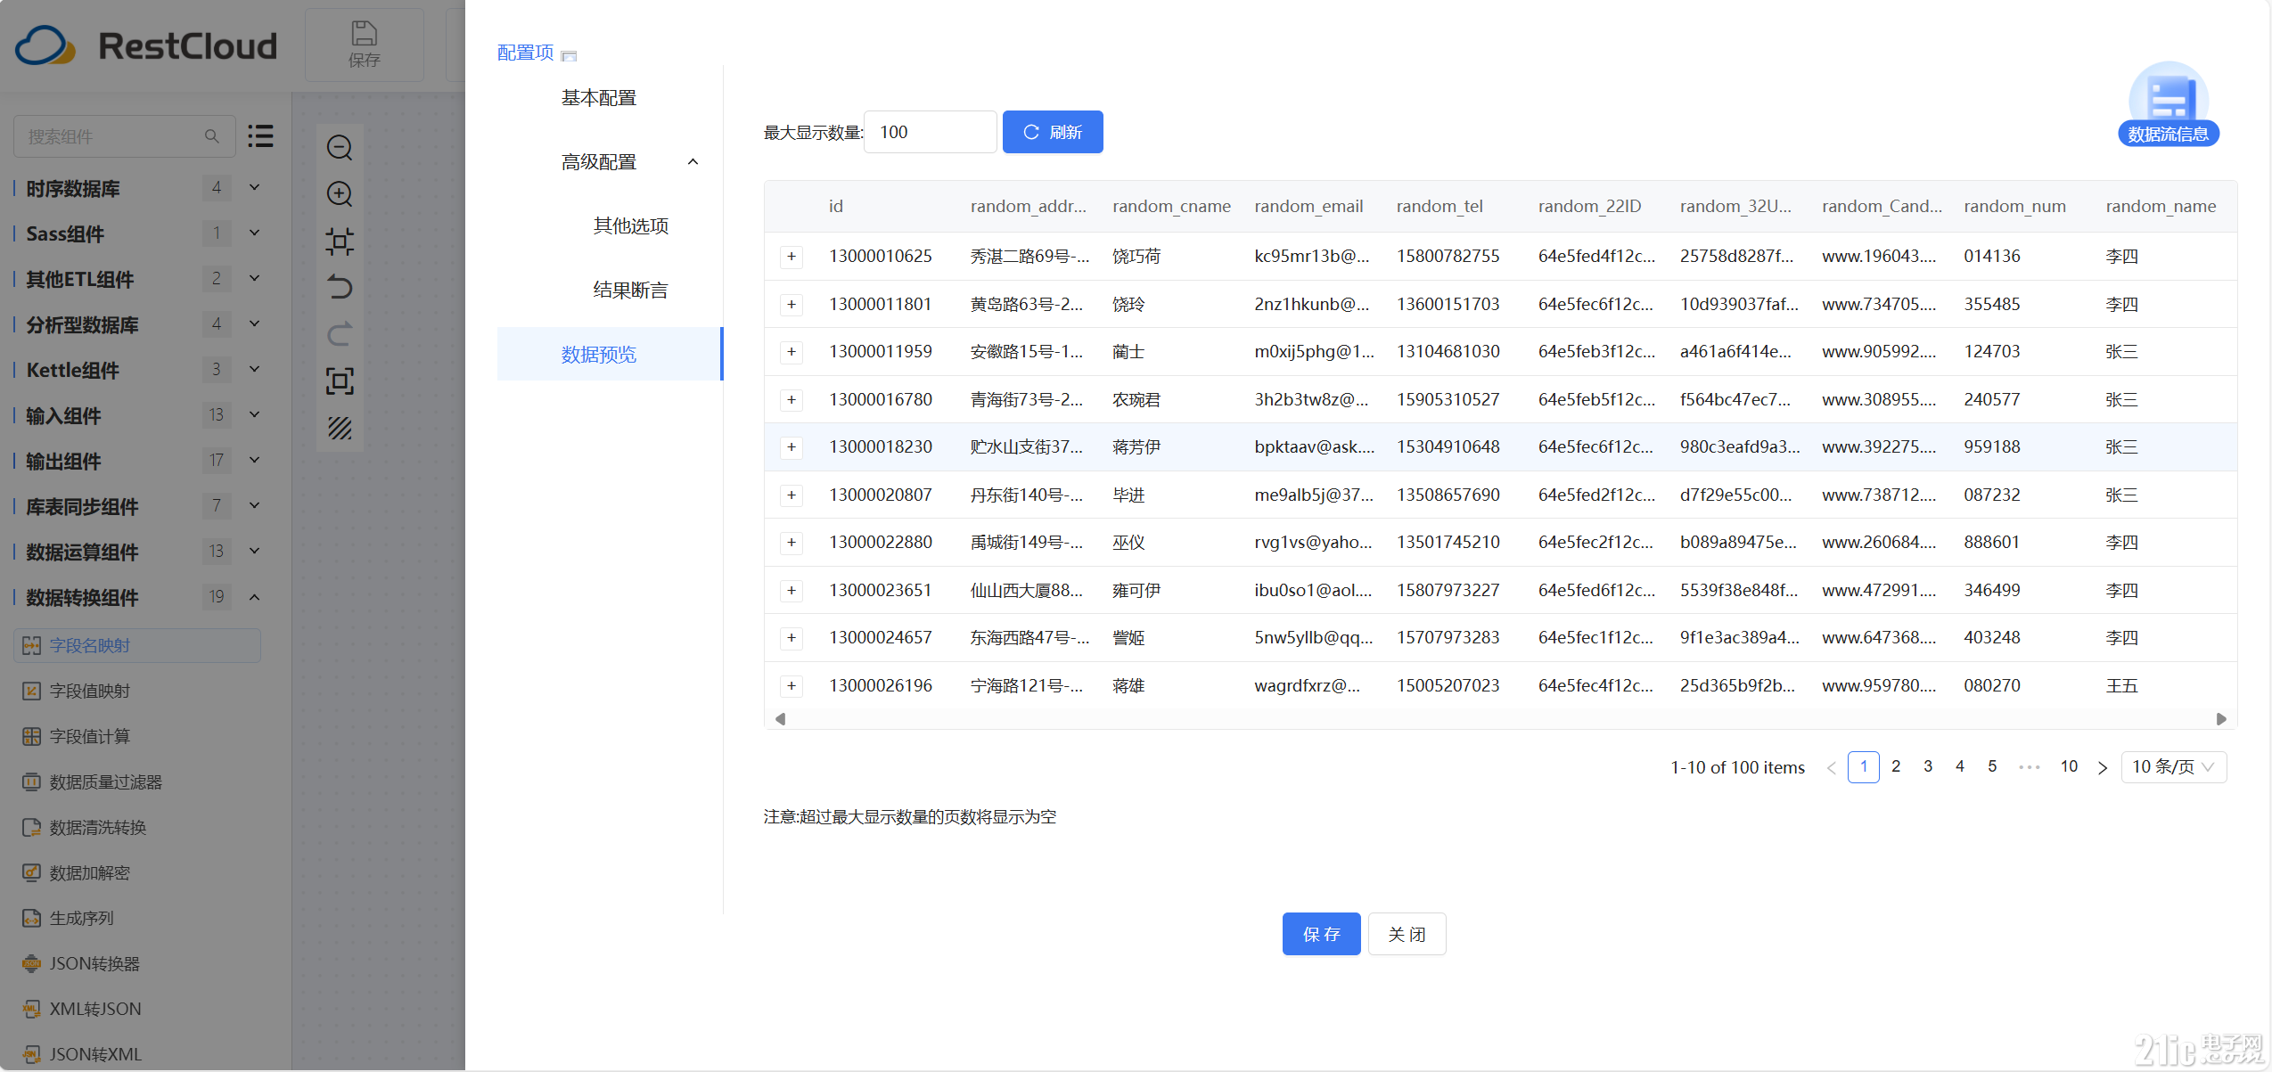Screen dimensions: 2272x1072
Task: Click the fullscreen frame icon
Action: [340, 381]
